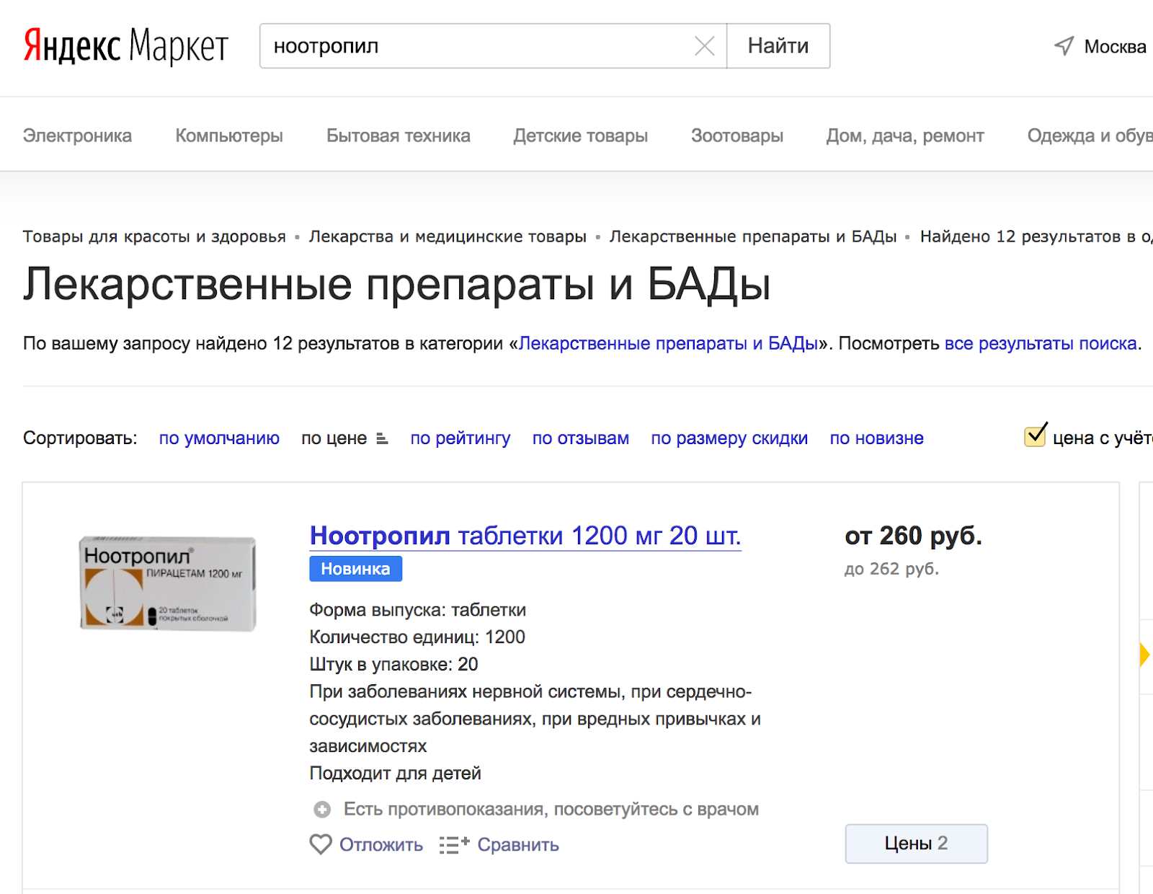Click the Штук в упаковке: 20 line
1153x894 pixels.
click(394, 665)
